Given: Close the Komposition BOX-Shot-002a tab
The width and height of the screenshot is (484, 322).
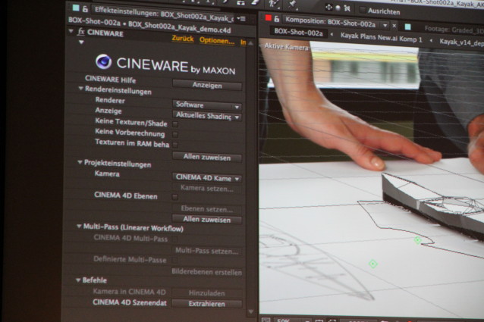Looking at the screenshot, I should [394, 26].
